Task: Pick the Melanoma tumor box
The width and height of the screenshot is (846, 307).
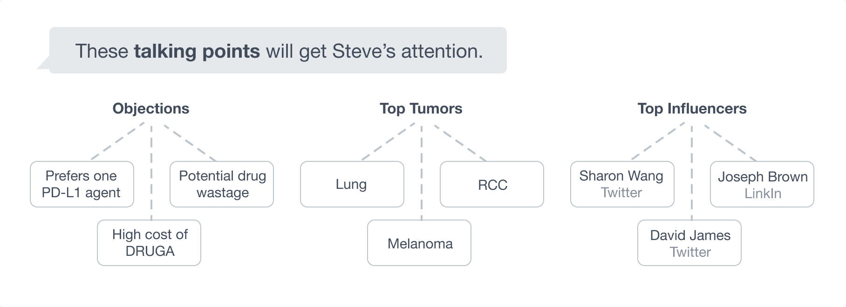Action: (419, 243)
